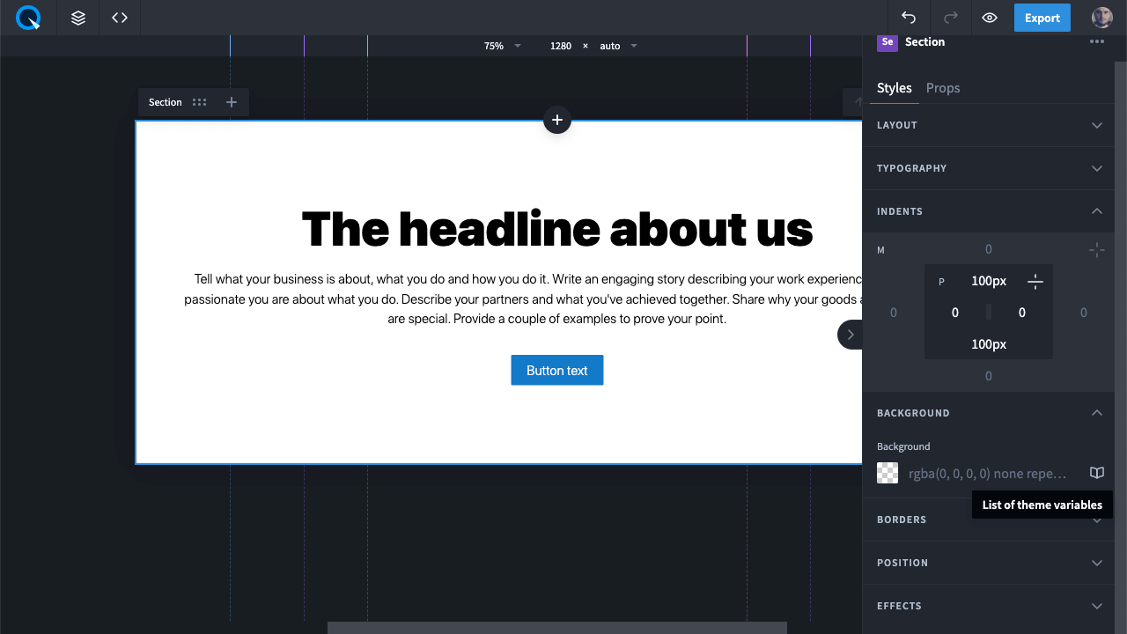
Task: Select the Styles tab
Action: 894,88
